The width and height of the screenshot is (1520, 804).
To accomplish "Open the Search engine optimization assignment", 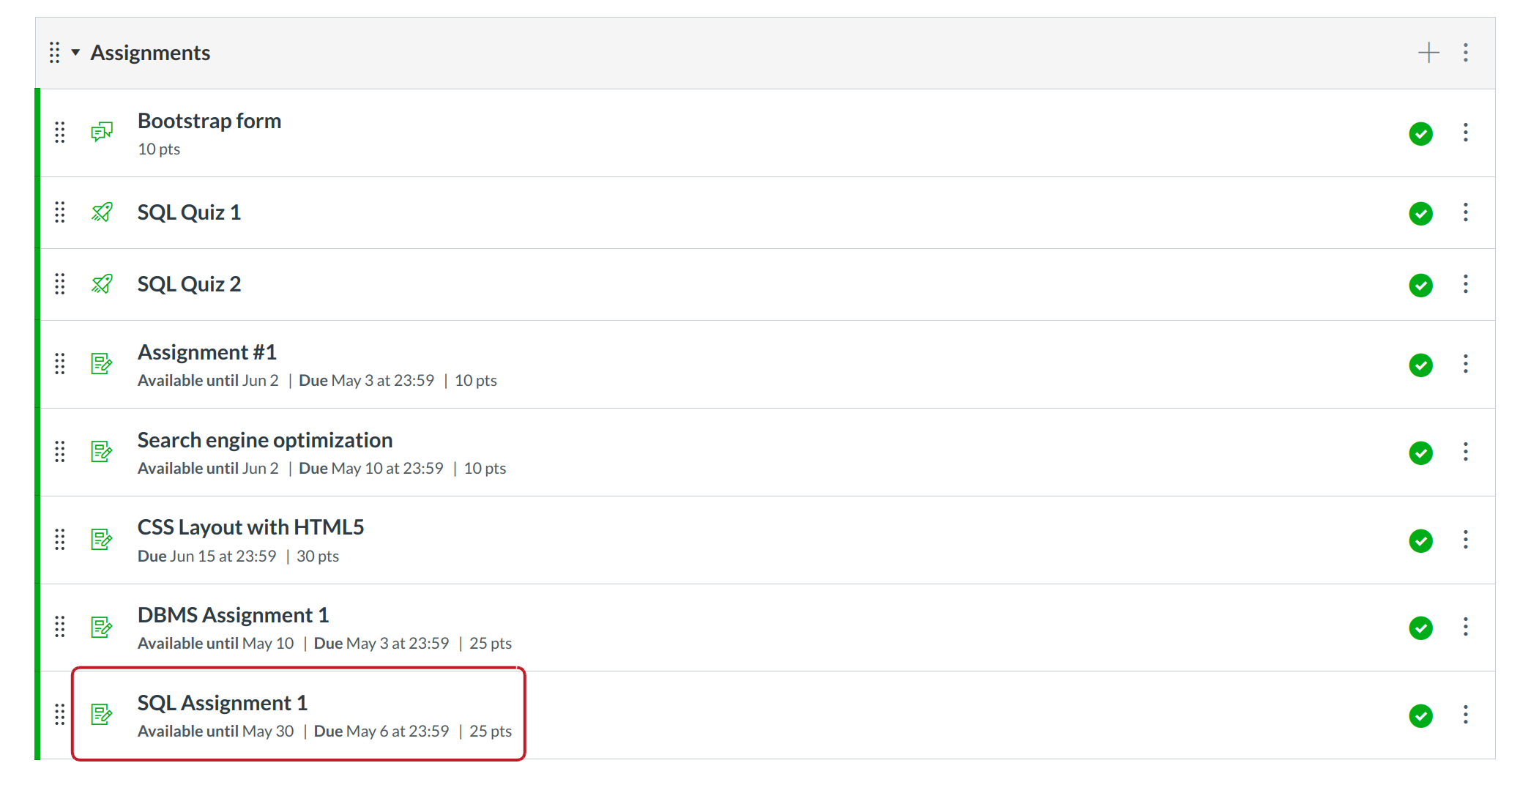I will (x=264, y=440).
